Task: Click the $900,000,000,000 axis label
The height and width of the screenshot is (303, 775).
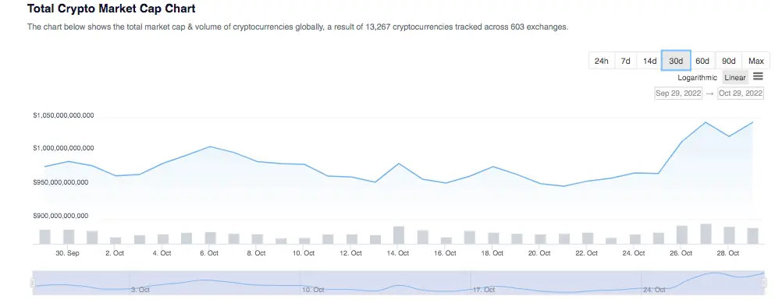Action: pyautogui.click(x=61, y=216)
